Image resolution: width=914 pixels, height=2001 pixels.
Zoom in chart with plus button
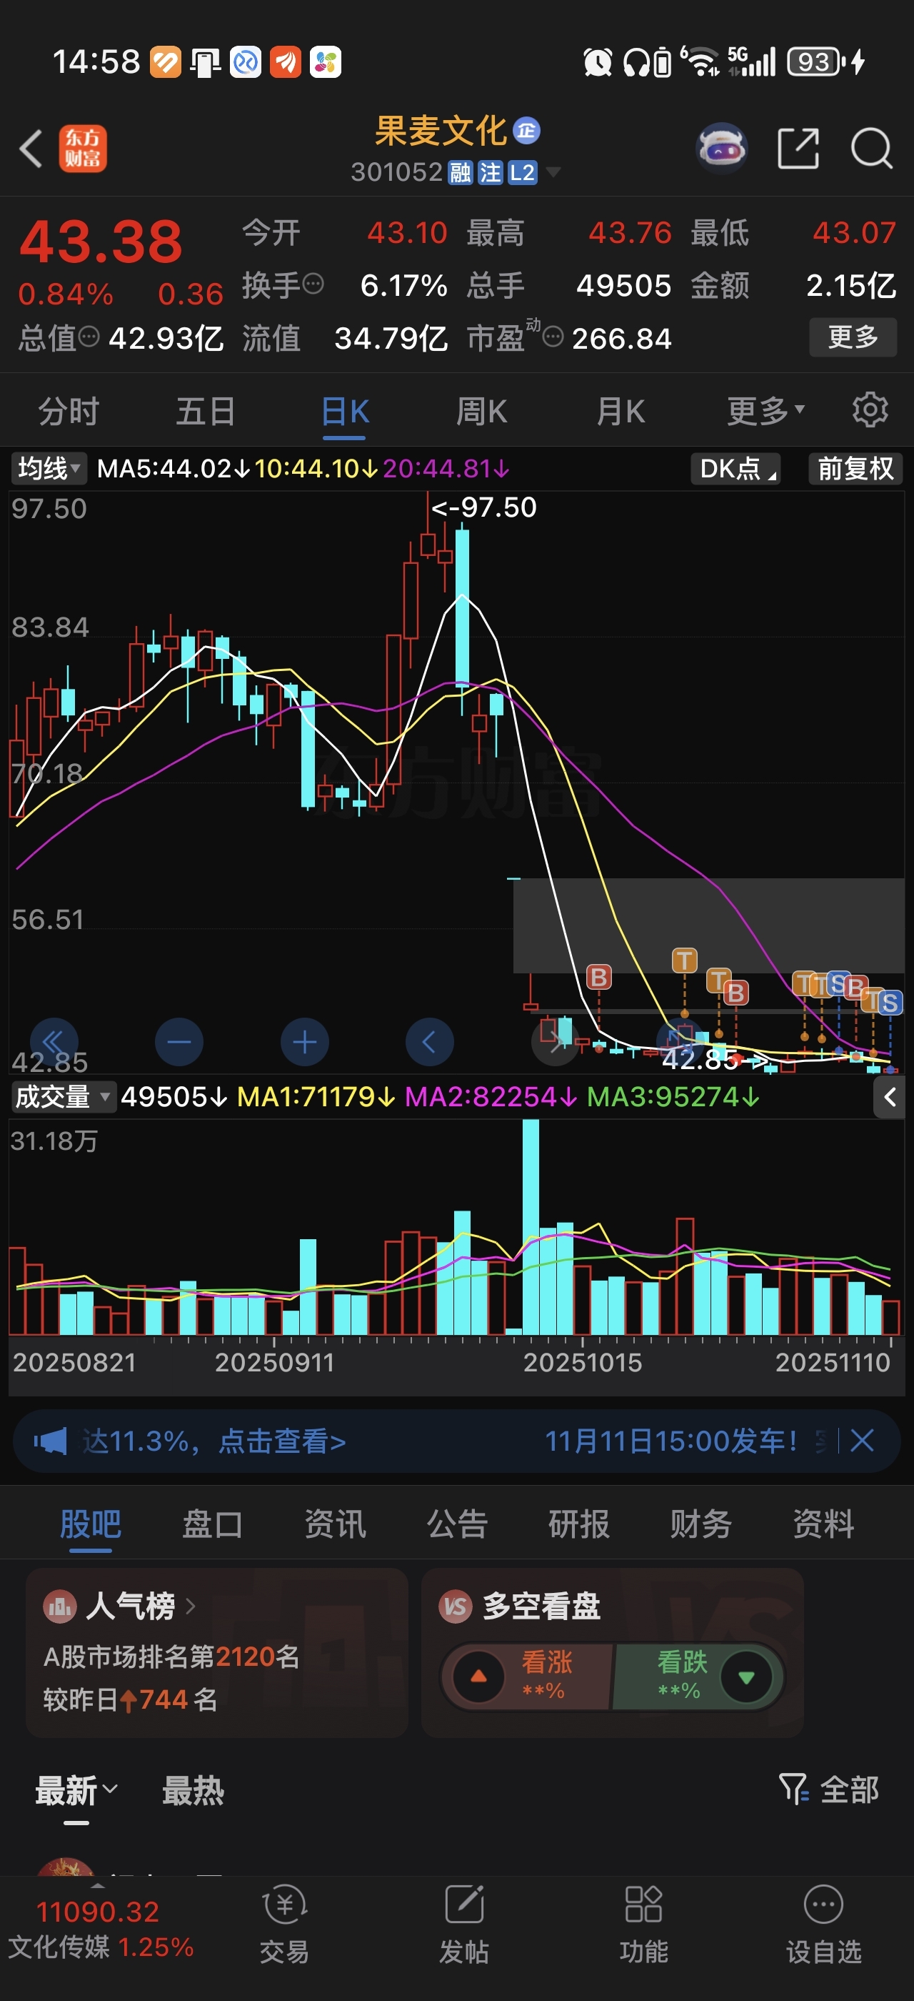(305, 1042)
